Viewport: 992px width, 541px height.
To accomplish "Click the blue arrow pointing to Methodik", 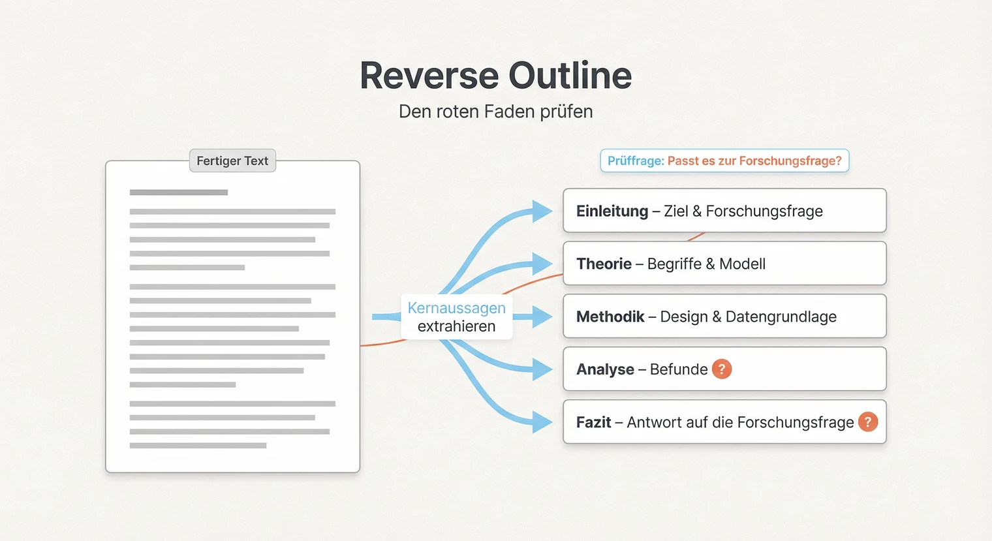I will (540, 317).
